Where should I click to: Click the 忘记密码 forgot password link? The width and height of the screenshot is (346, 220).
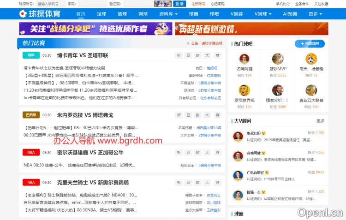coord(217,4)
